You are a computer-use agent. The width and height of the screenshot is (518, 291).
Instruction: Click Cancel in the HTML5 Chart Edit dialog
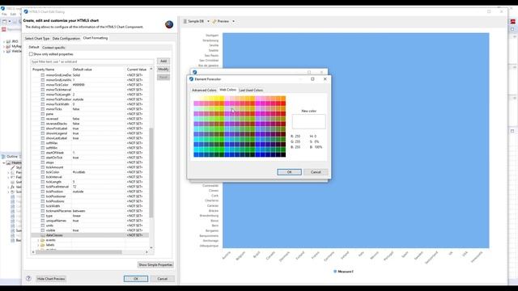tap(162, 279)
